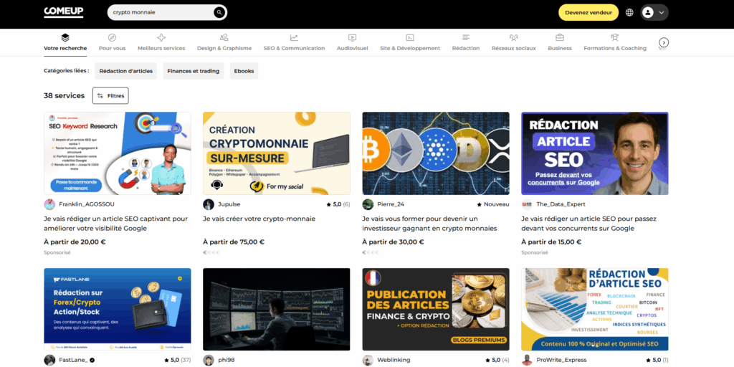
Task: Open the SEO & Communication category
Action: [x=294, y=42]
